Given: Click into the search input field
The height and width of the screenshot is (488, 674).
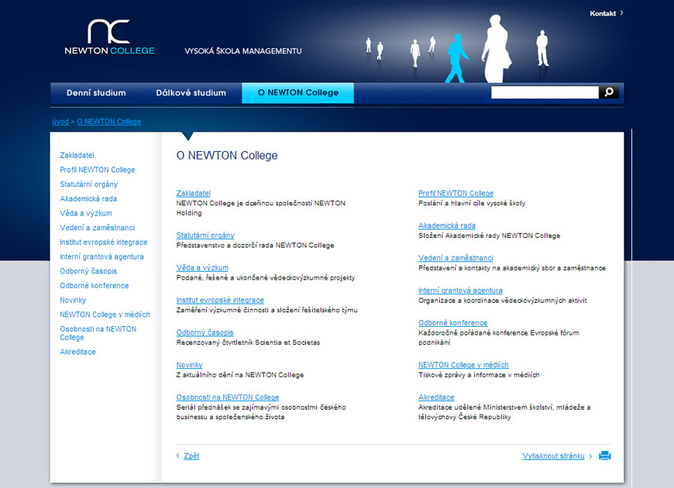Looking at the screenshot, I should coord(545,92).
